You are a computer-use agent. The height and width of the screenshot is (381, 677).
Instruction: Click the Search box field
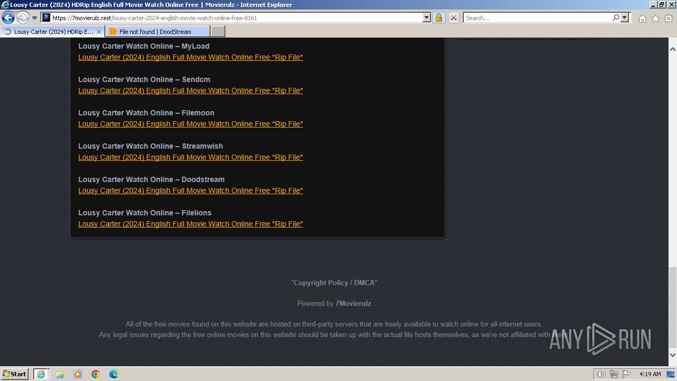coord(537,17)
